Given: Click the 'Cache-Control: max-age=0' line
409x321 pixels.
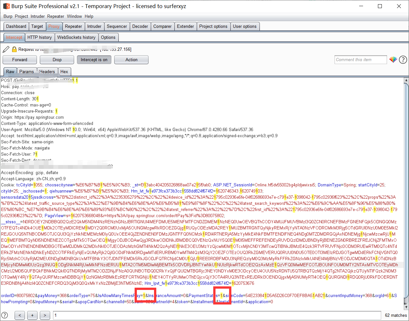Looking at the screenshot, I should pyautogui.click(x=26, y=105).
